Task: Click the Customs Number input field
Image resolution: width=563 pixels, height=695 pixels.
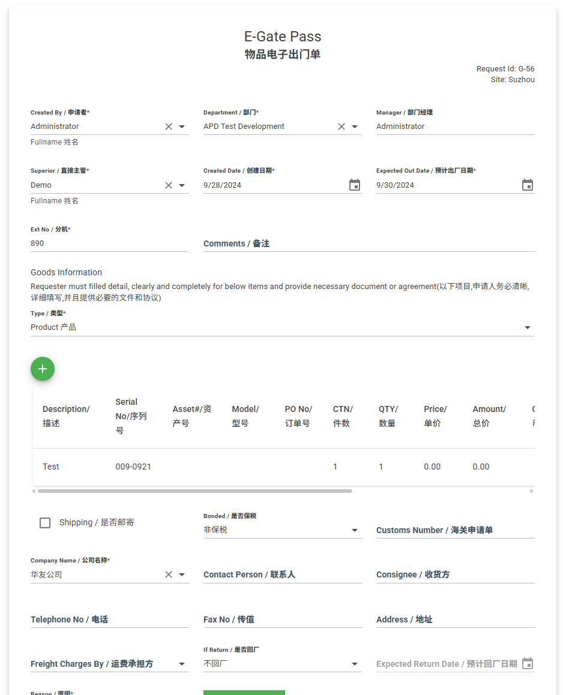Action: coord(455,530)
